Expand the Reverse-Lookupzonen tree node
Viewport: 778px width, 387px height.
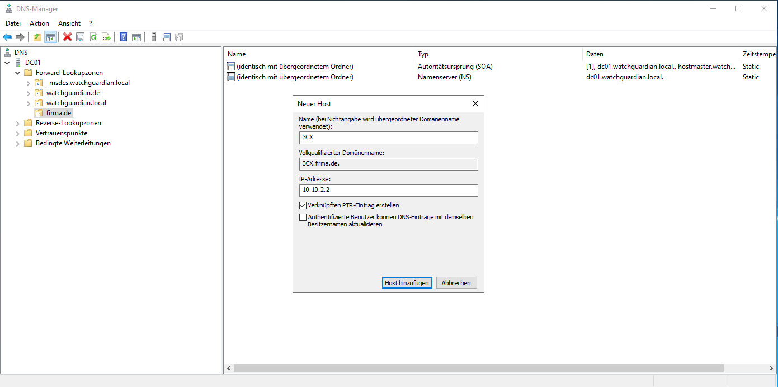coord(17,123)
